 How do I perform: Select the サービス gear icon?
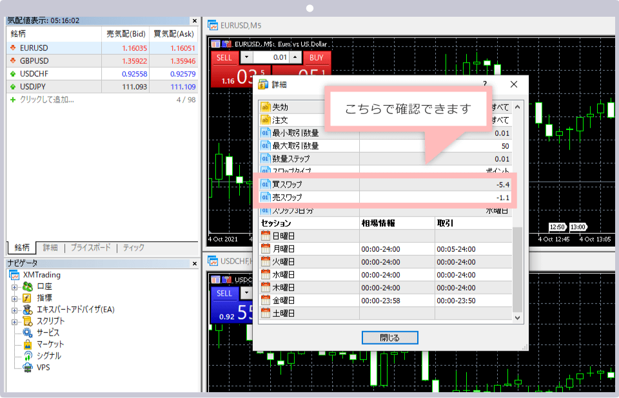point(28,332)
